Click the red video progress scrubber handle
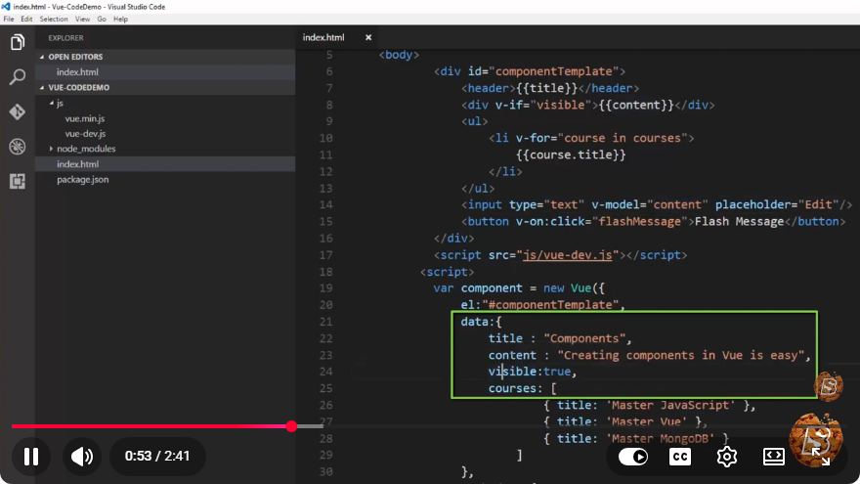 (x=292, y=426)
